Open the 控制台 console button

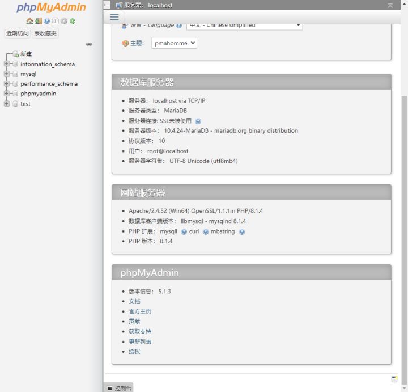(x=118, y=387)
